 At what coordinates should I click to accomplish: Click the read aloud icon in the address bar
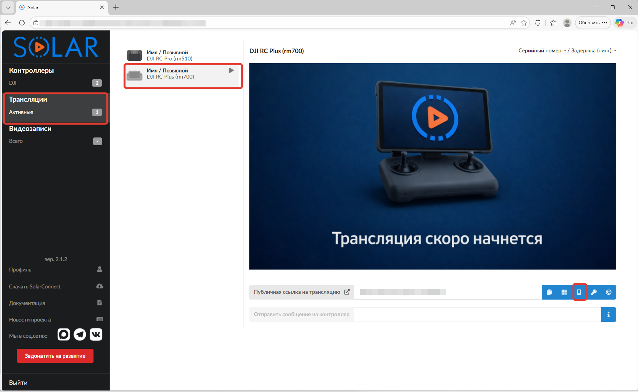[513, 23]
